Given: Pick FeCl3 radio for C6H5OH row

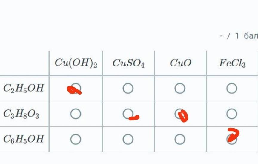Looking at the screenshot, I should point(232,139).
